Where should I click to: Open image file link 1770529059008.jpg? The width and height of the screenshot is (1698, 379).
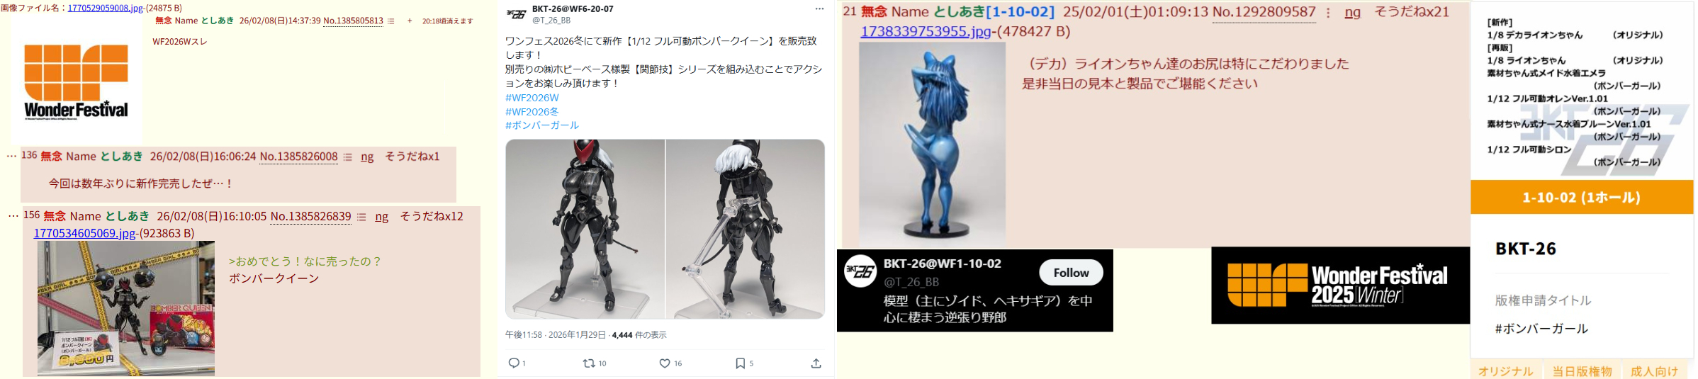[x=105, y=9]
